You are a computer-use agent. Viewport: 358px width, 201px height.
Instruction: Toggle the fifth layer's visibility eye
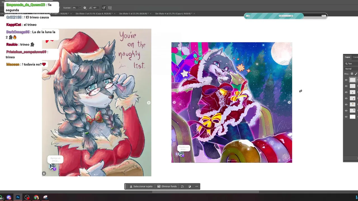tap(346, 104)
